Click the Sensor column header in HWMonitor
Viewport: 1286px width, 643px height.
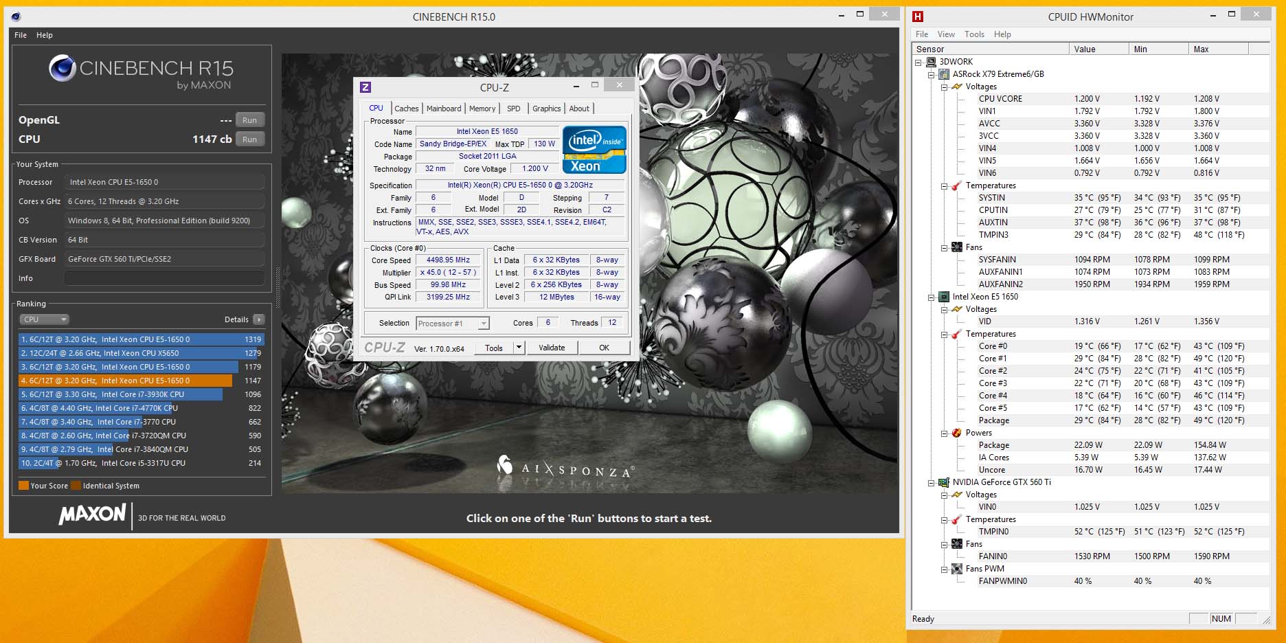click(990, 49)
